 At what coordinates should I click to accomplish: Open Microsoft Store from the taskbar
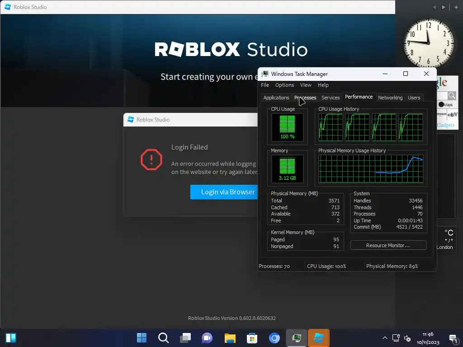pyautogui.click(x=252, y=338)
